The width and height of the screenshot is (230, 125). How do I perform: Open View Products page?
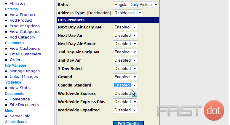click(23, 15)
